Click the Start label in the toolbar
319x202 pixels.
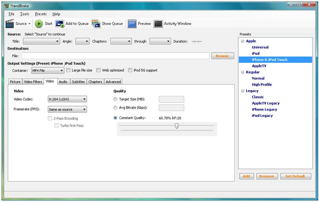click(48, 24)
